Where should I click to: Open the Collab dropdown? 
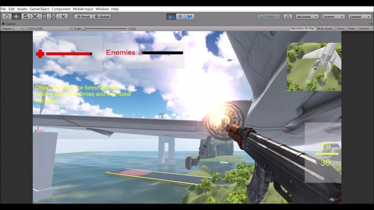click(269, 17)
